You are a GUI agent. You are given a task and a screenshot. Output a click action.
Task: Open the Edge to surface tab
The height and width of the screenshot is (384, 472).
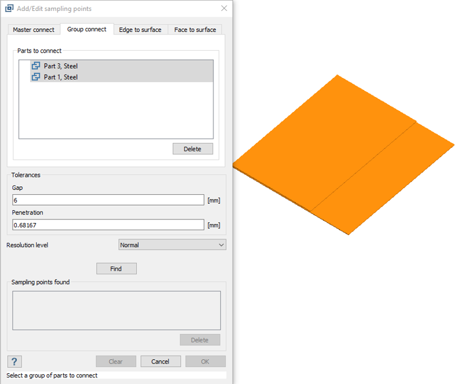(140, 30)
